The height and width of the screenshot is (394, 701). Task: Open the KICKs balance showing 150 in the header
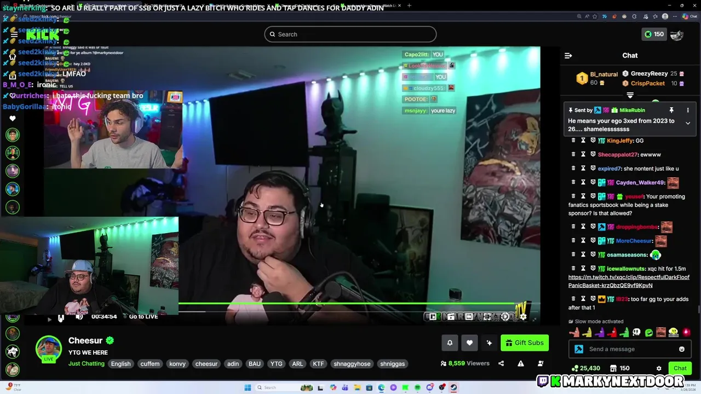click(x=654, y=34)
